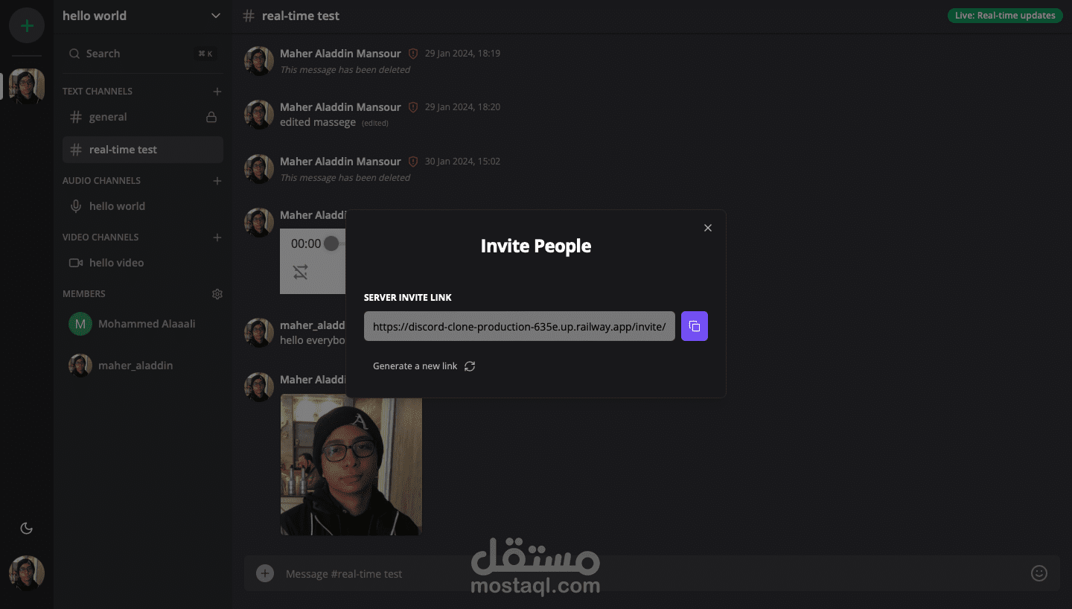This screenshot has width=1072, height=609.
Task: Open member settings gear icon
Action: (217, 294)
